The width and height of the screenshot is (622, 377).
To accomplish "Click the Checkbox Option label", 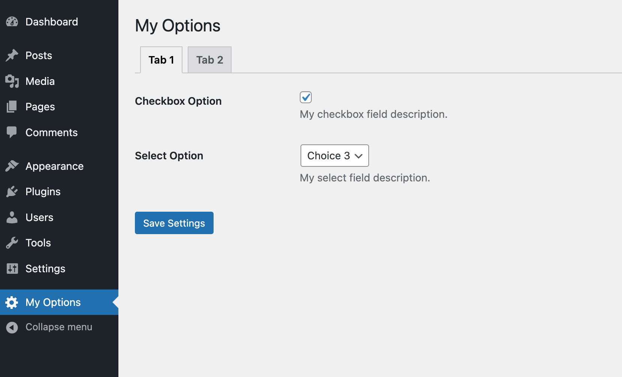I will click(178, 101).
